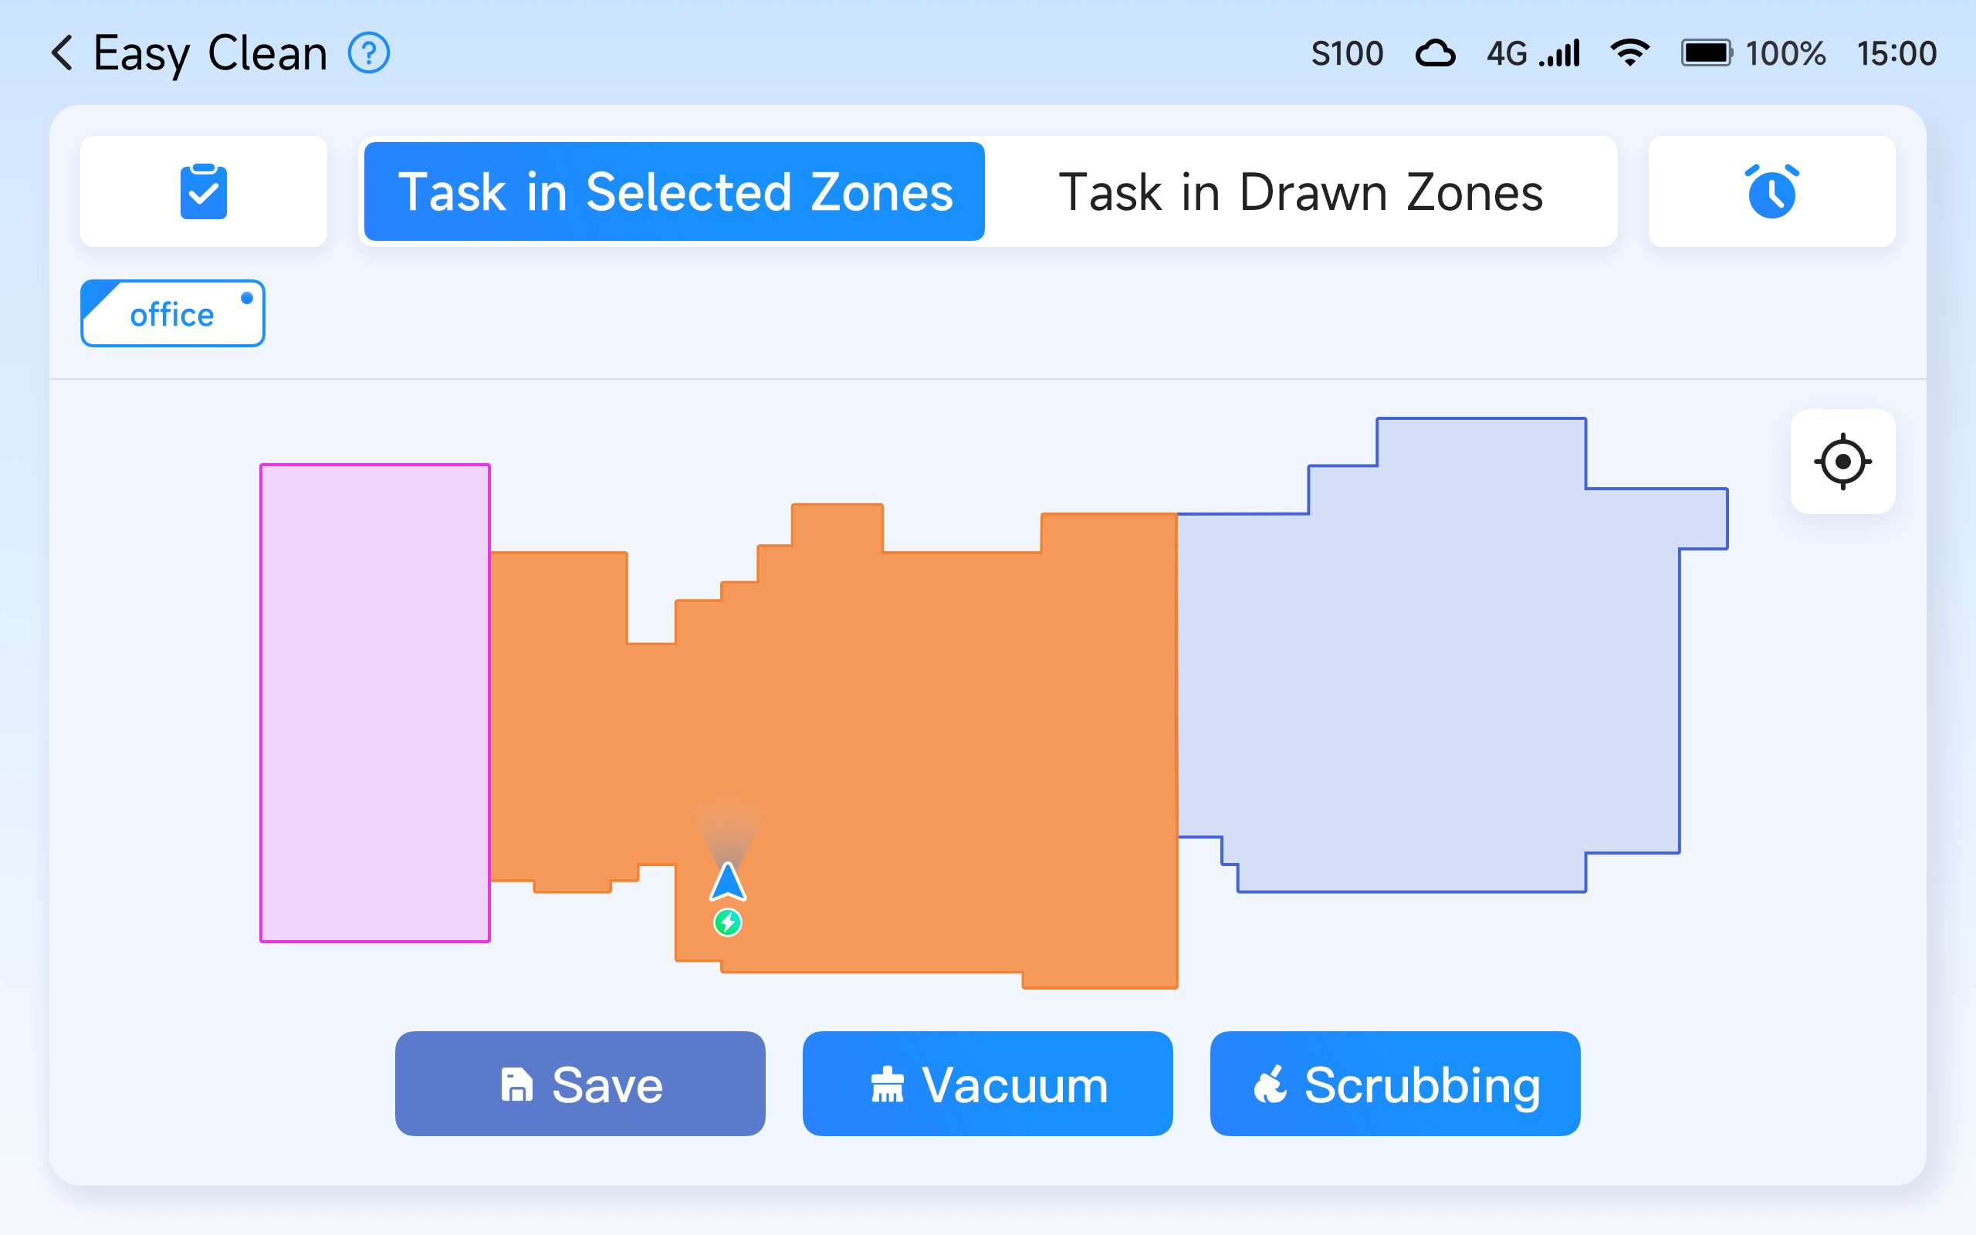This screenshot has width=1976, height=1235.
Task: Check the cloud connection status icon
Action: 1435,54
